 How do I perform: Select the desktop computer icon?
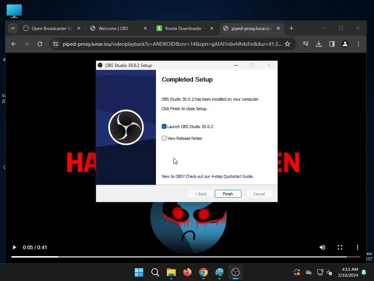tap(14, 11)
